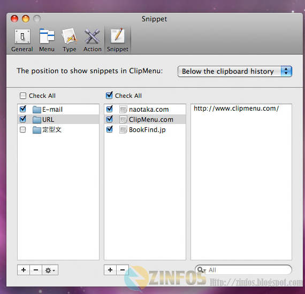Toggle Check All for folders list
The height and width of the screenshot is (294, 305).
23,96
